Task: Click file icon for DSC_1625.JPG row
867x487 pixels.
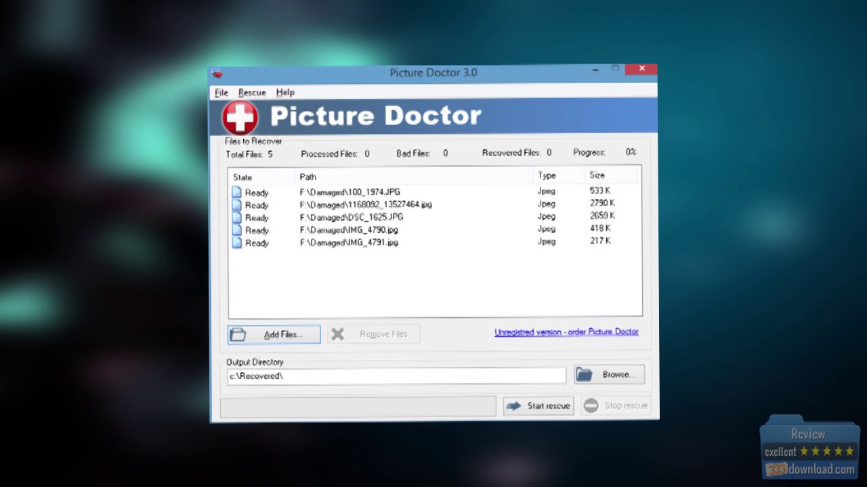Action: pos(236,217)
